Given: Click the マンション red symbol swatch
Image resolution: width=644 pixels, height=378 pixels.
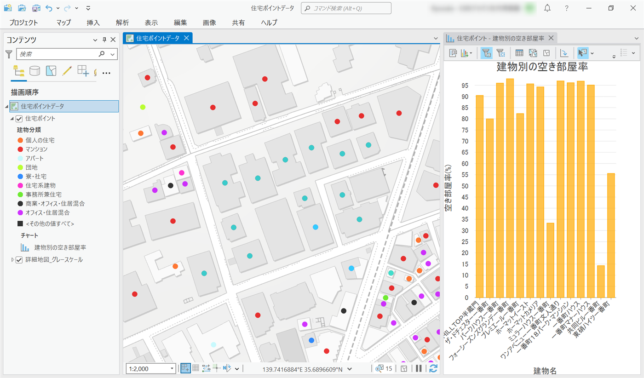Looking at the screenshot, I should pyautogui.click(x=20, y=149).
